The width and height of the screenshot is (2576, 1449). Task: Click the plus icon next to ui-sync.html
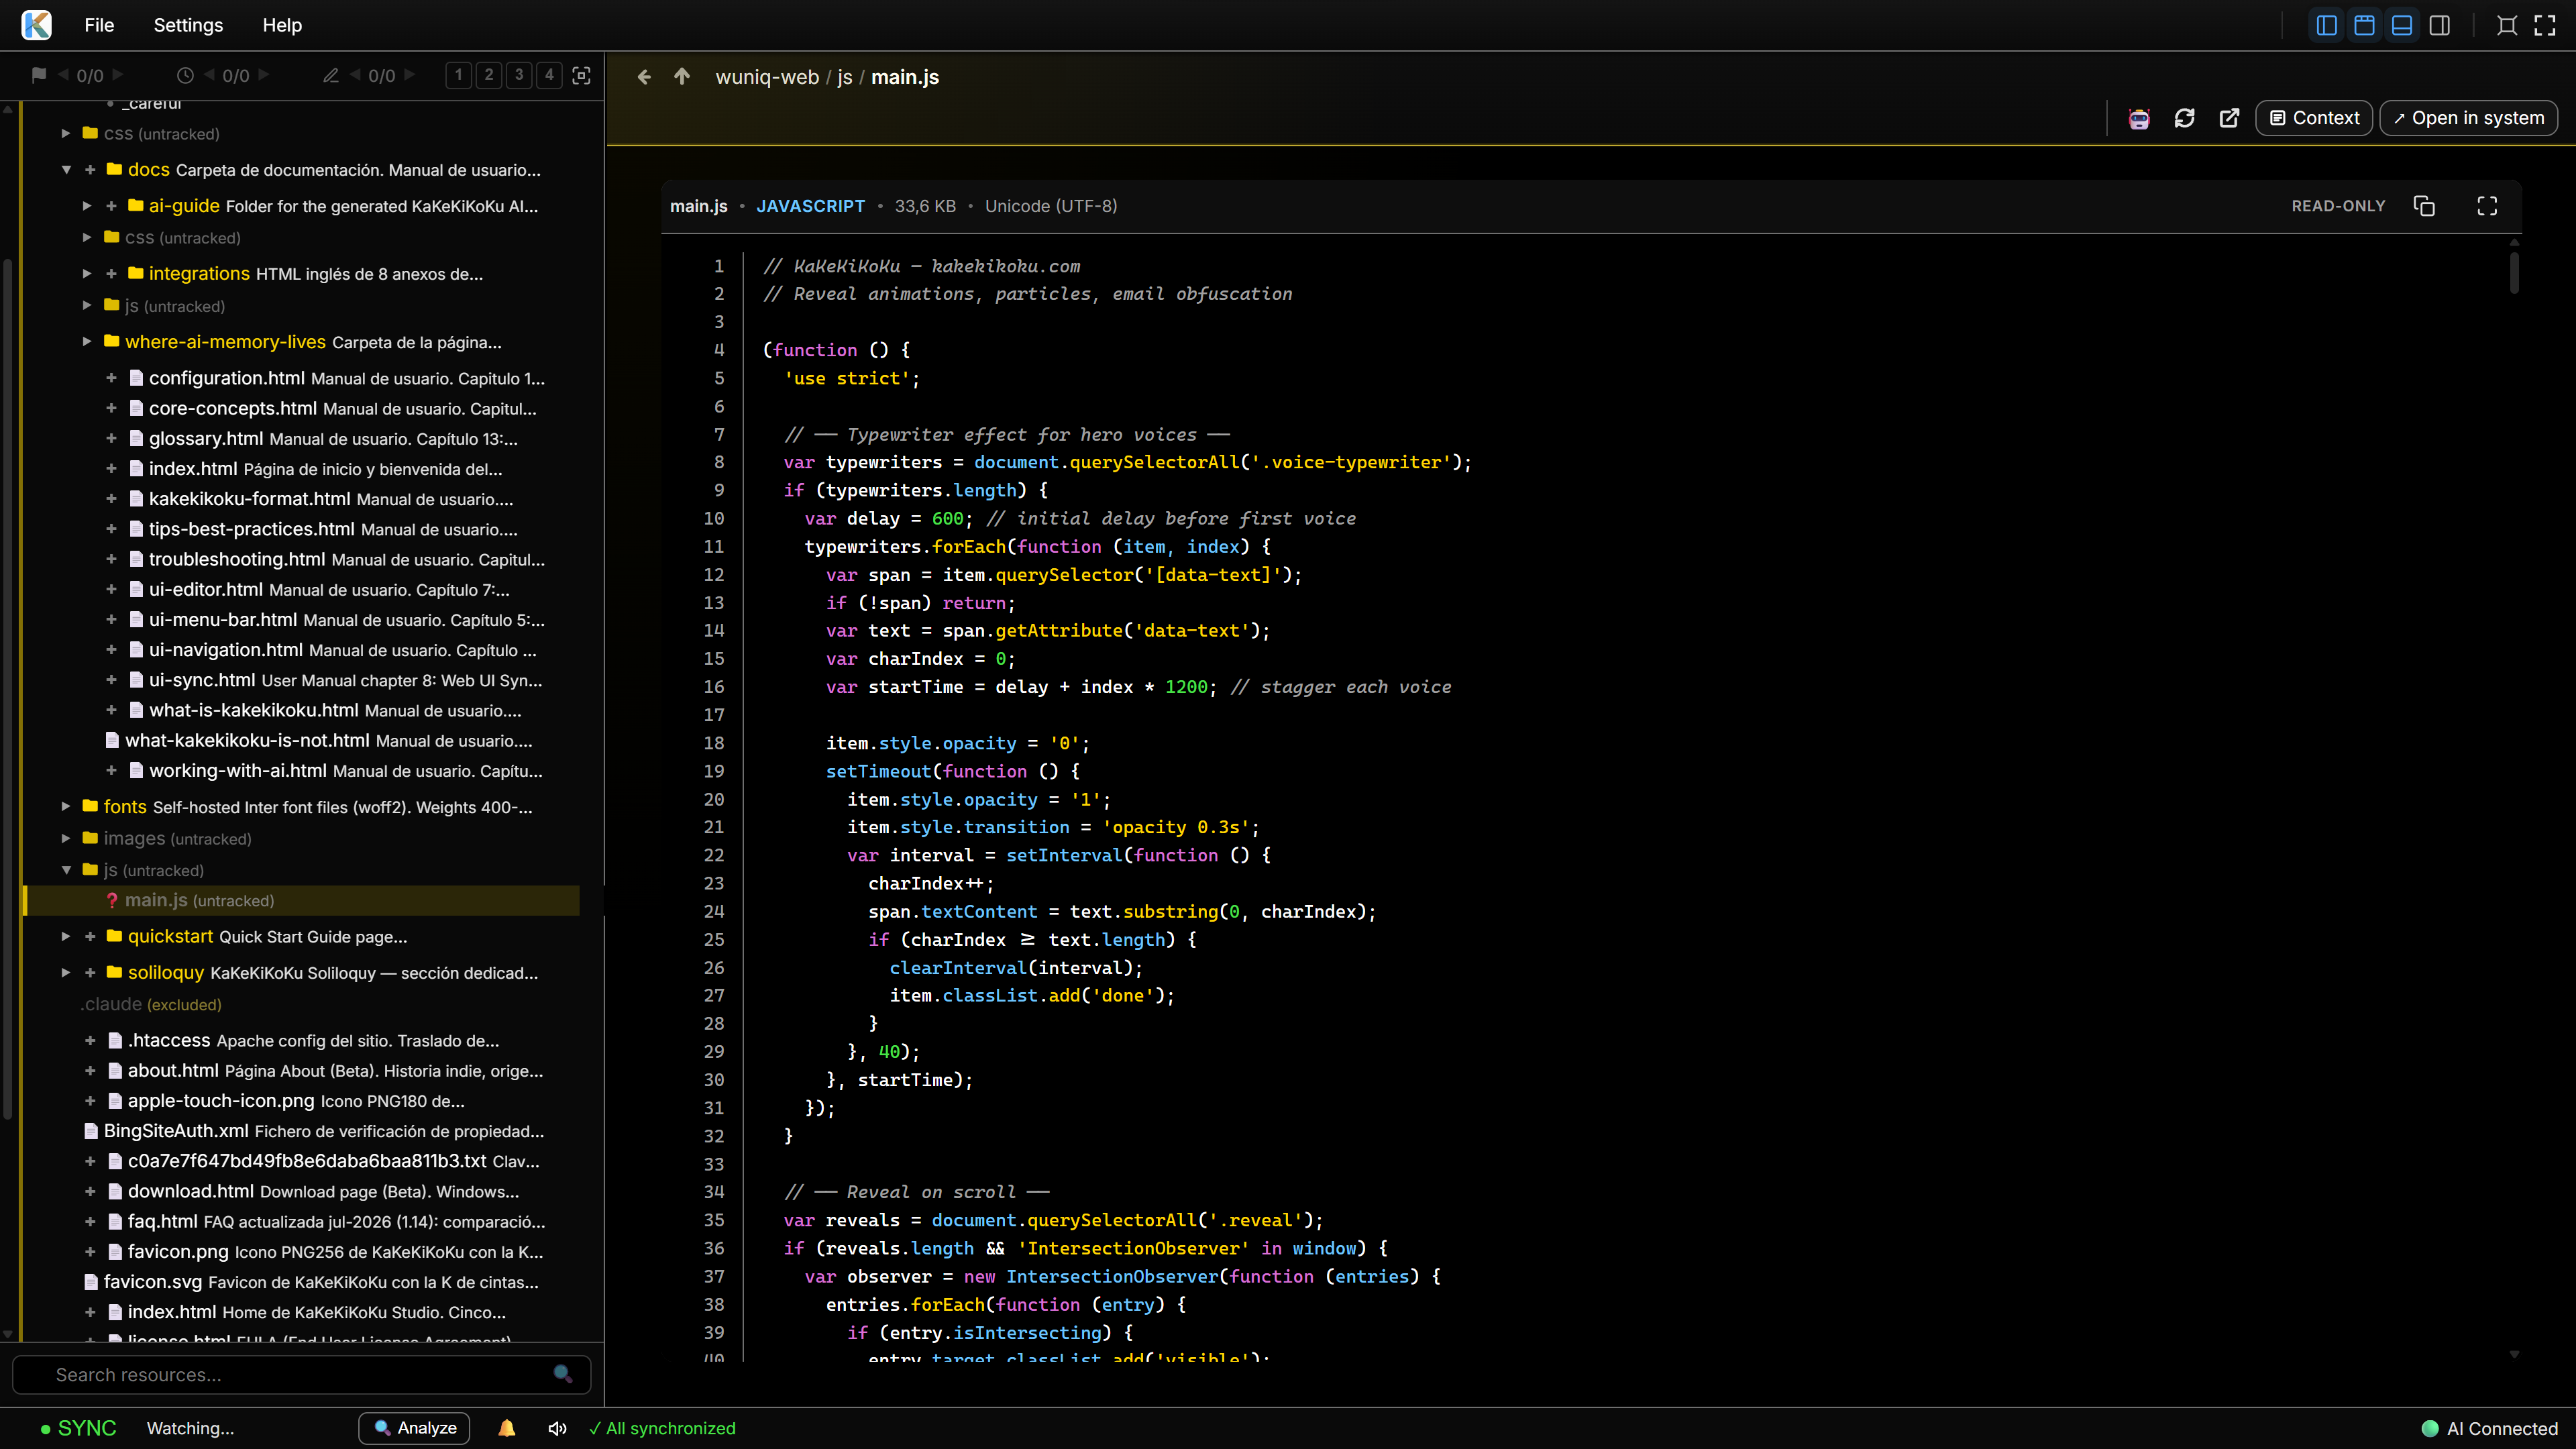coord(111,680)
